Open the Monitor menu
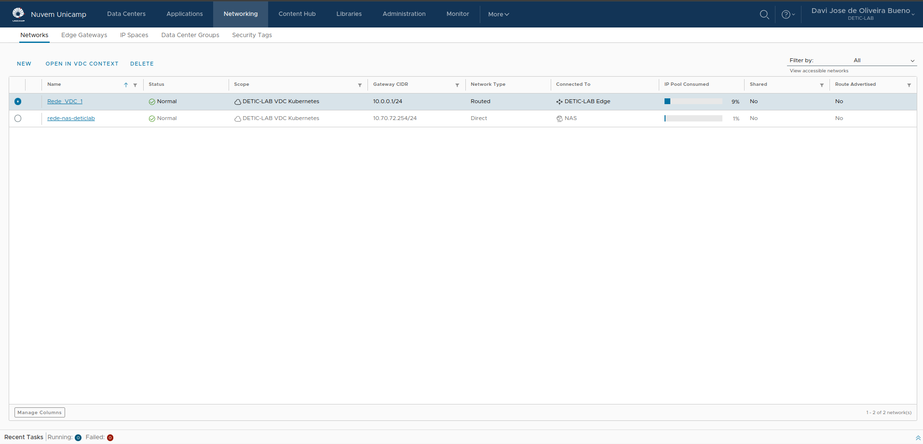 point(458,14)
